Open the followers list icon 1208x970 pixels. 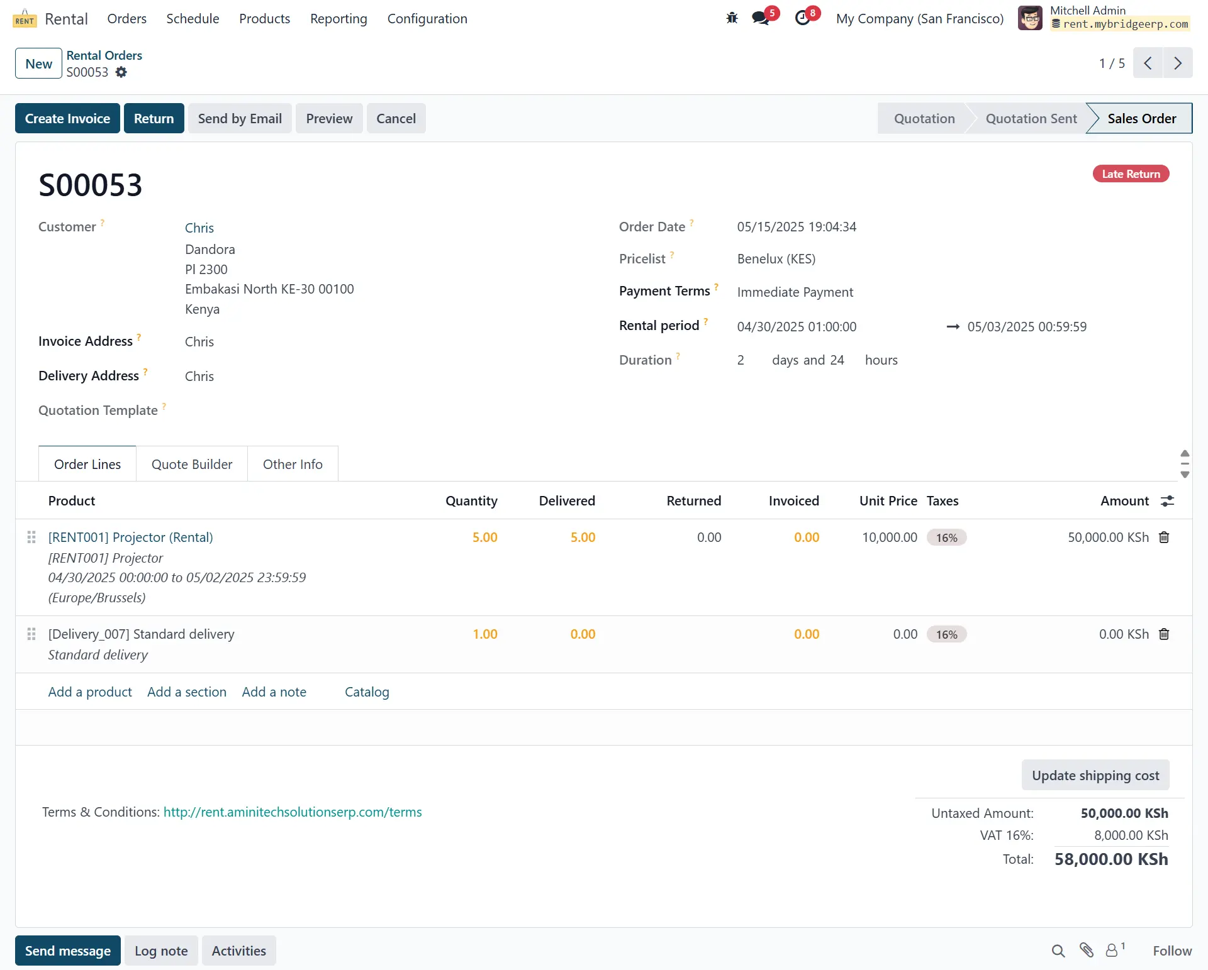coord(1113,950)
